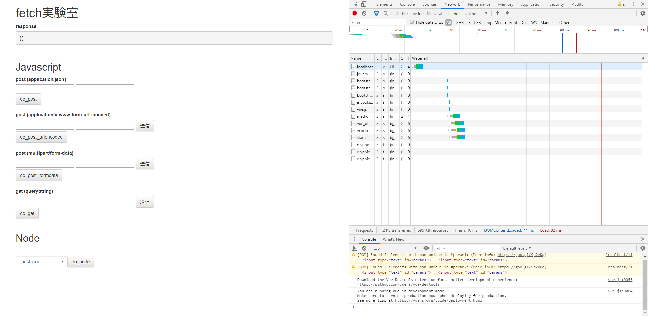Screen dimensions: 648x316
Task: Export HAR file using download icon
Action: 507,13
